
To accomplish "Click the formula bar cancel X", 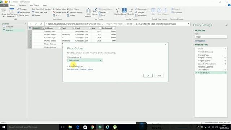I will (x=31, y=24).
